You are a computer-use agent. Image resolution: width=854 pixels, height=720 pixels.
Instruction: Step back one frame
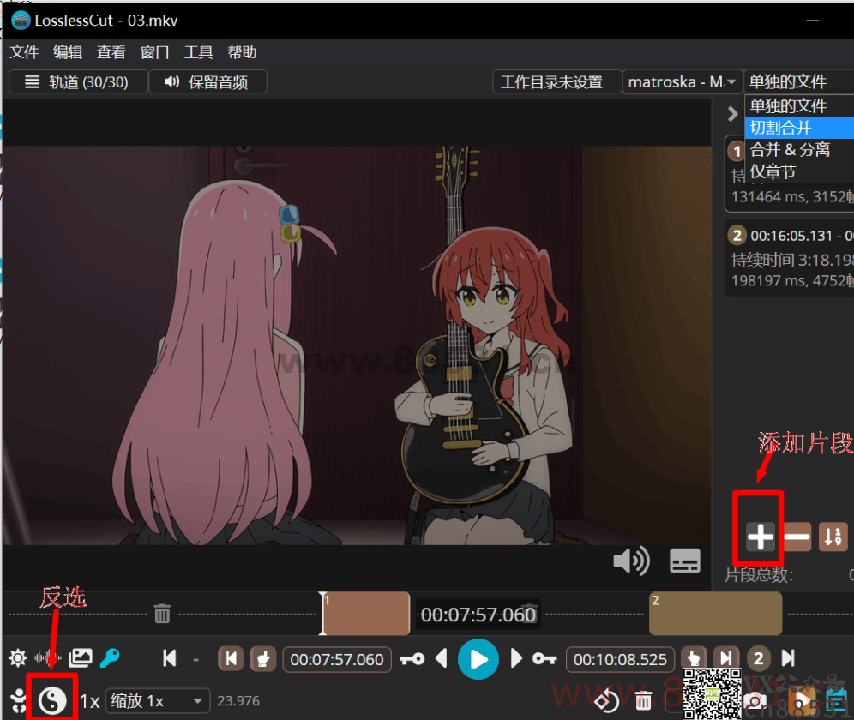(442, 658)
